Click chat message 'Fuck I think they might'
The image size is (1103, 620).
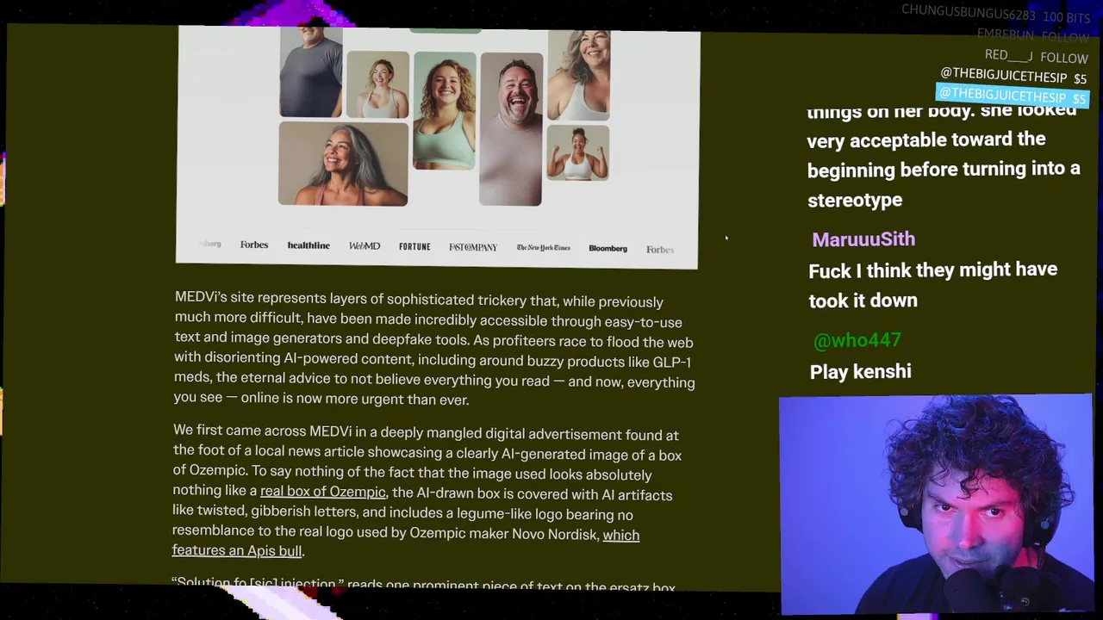(932, 285)
